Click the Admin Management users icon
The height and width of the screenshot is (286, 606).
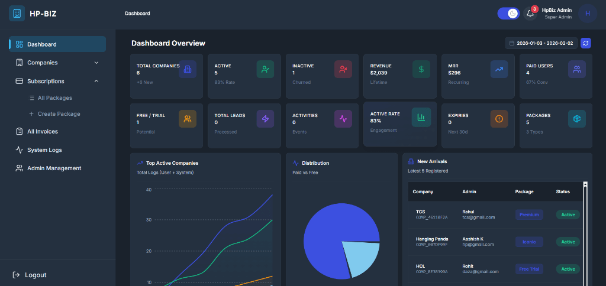pos(20,168)
